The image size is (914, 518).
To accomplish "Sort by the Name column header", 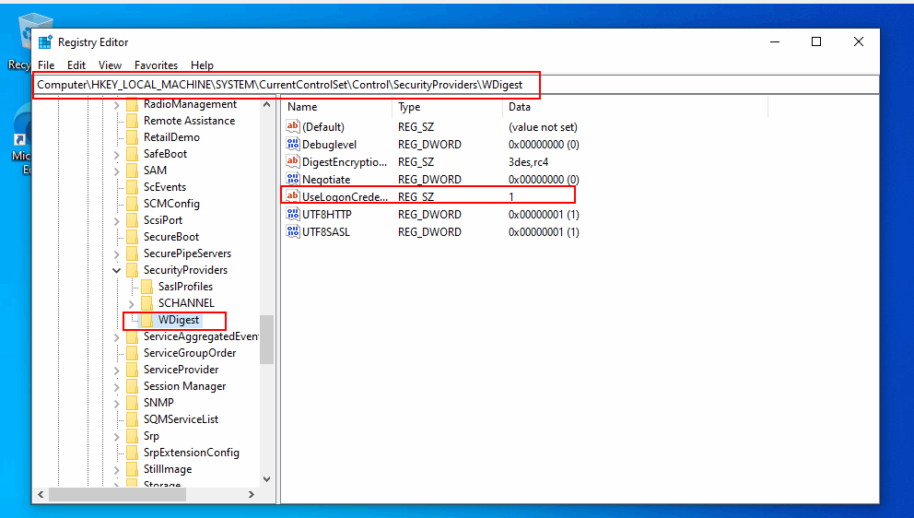I will click(x=302, y=107).
